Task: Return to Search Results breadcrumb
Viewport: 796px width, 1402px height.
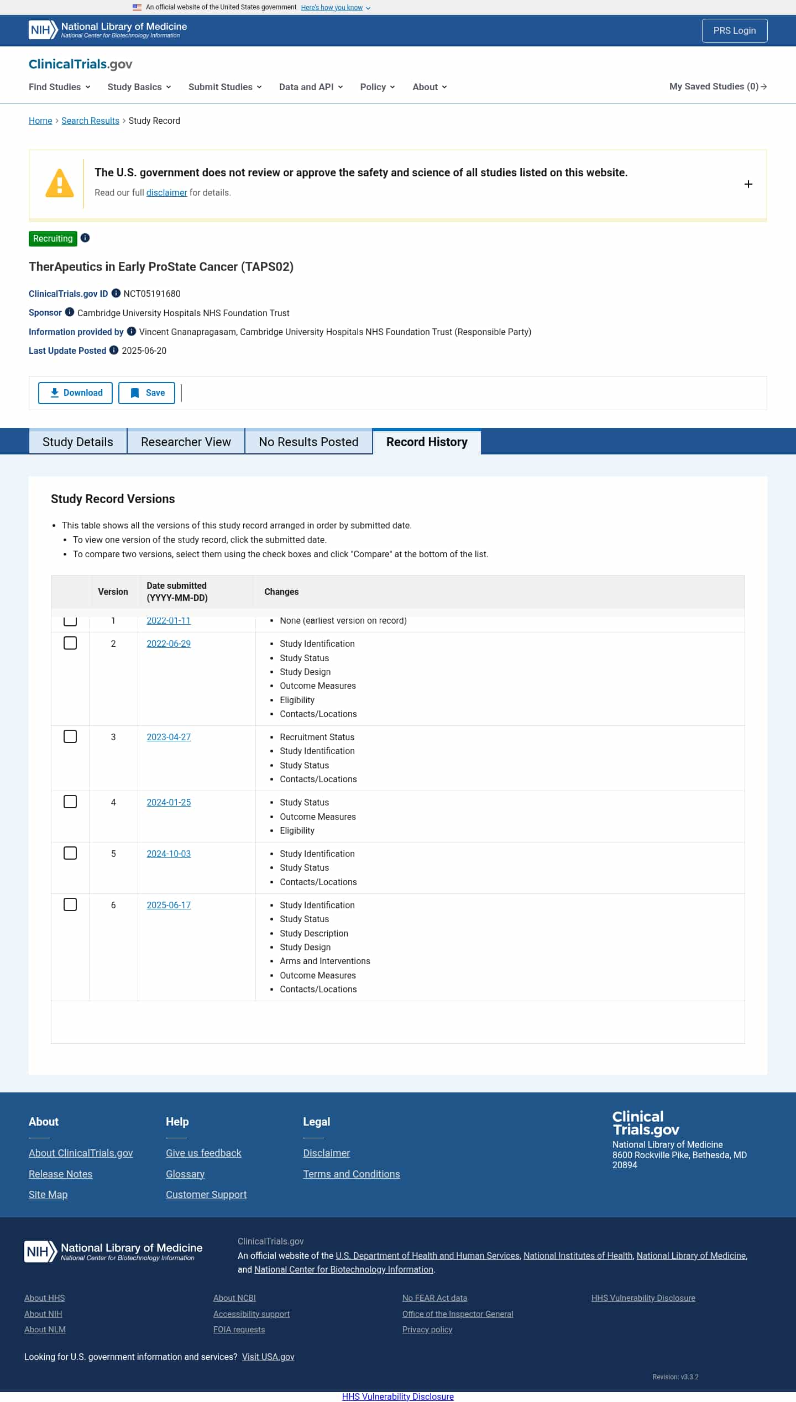Action: coord(90,121)
